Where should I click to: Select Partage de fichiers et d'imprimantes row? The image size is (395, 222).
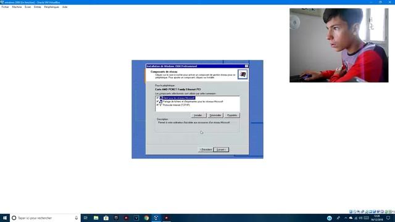click(193, 101)
